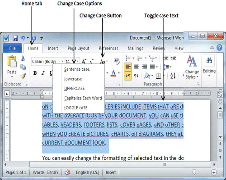Toggle Bold formatting button
Image resolution: width=226 pixels, height=180 pixels.
pos(35,73)
